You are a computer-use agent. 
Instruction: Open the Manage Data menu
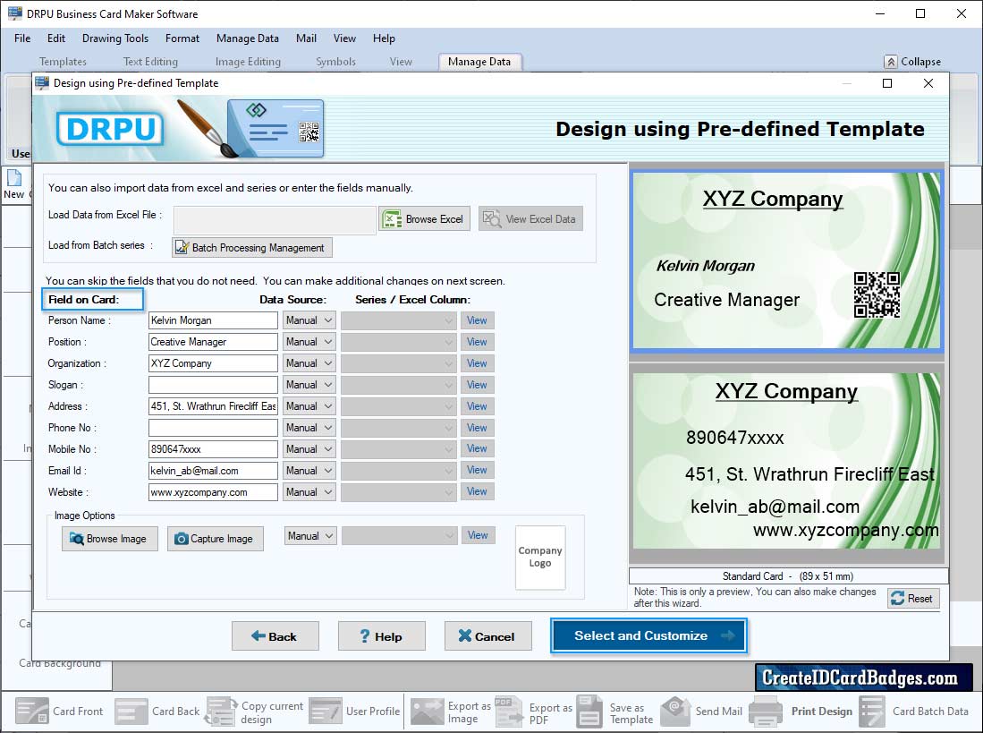(x=248, y=38)
